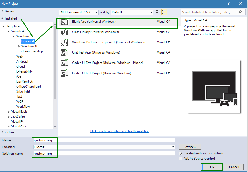Select the Web template category
This screenshot has height=172, width=248.
[19, 56]
